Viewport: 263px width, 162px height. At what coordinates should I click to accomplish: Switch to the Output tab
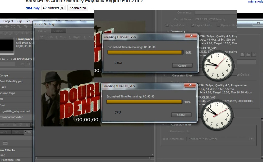click(58, 31)
